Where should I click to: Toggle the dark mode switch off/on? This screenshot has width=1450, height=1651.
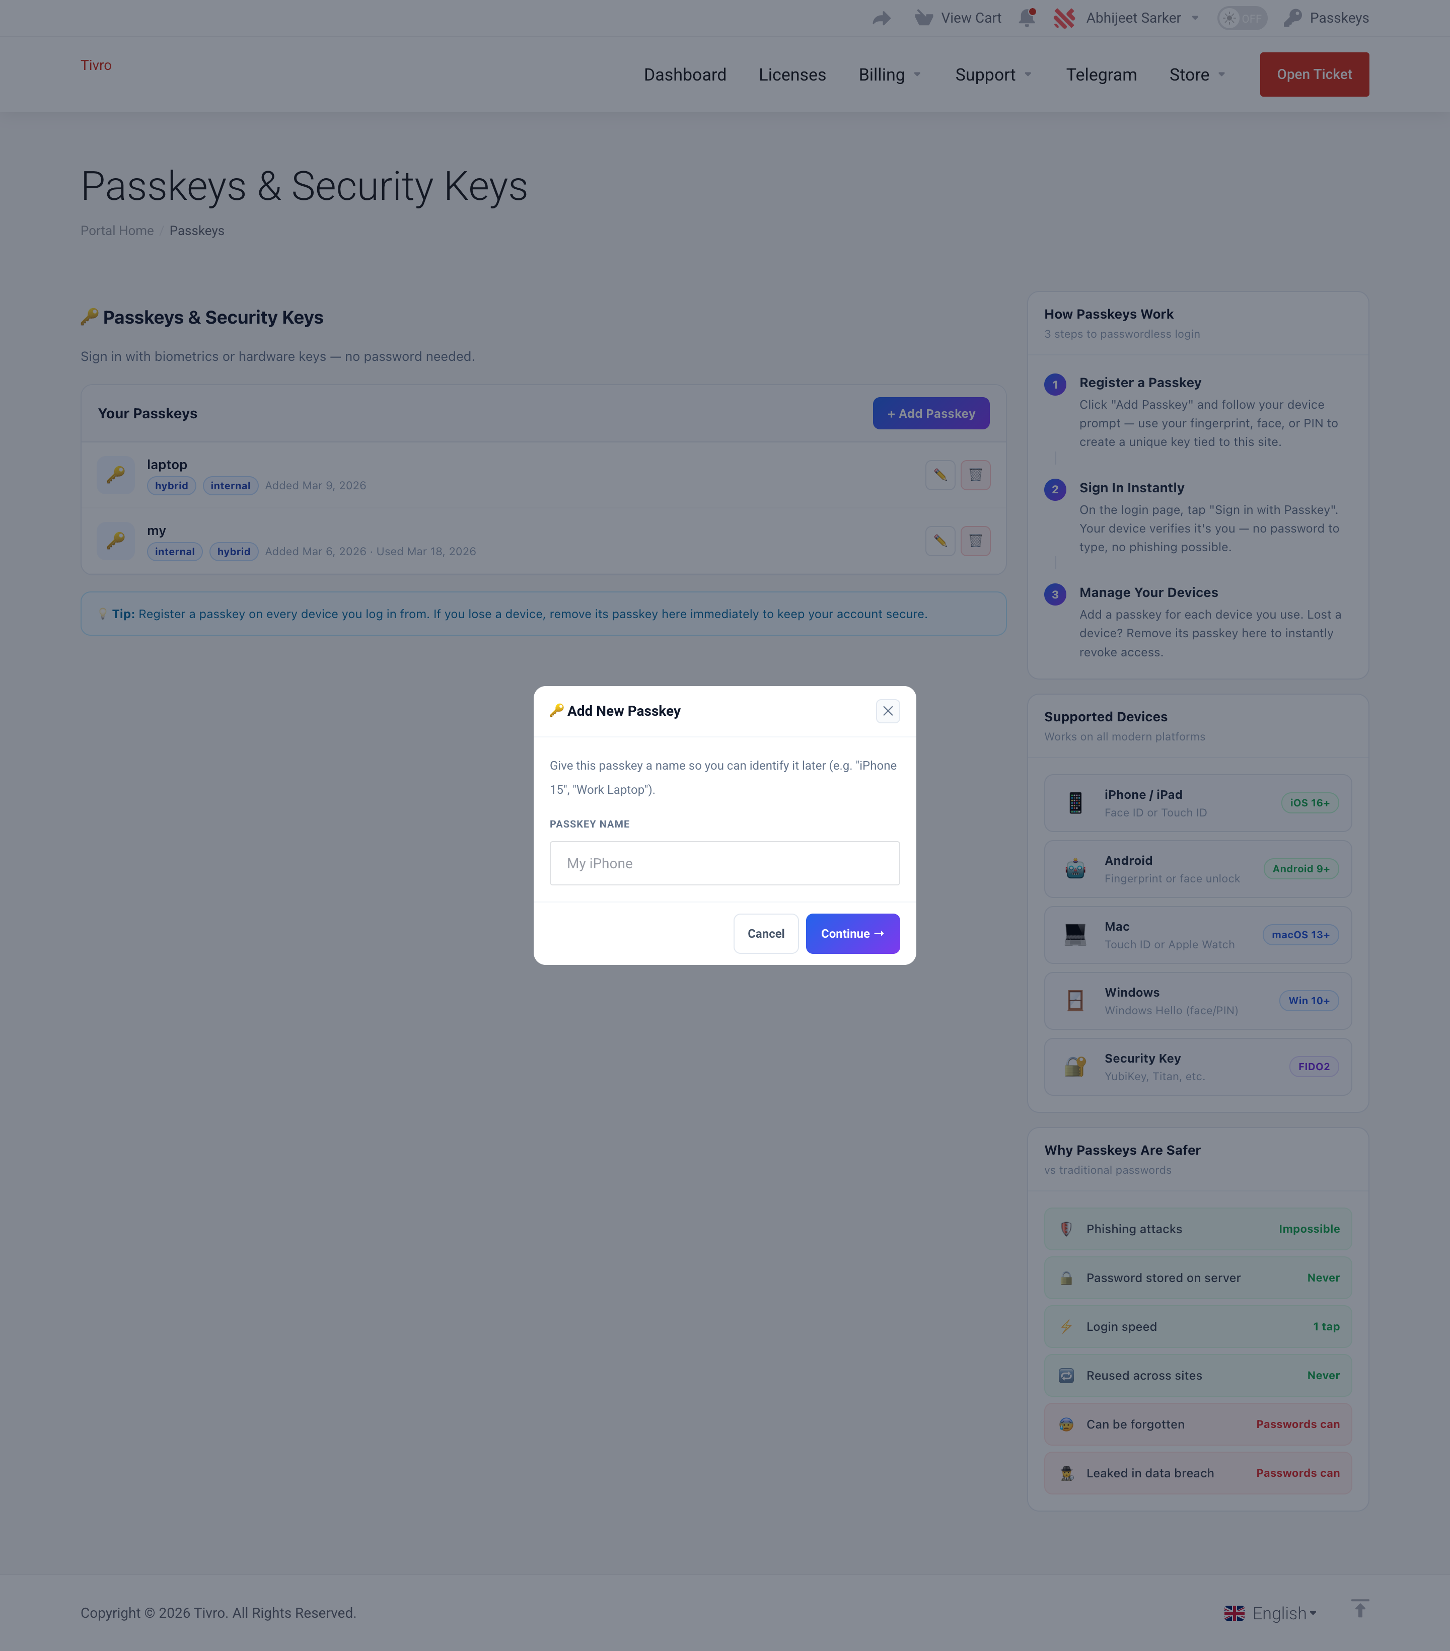pos(1242,18)
